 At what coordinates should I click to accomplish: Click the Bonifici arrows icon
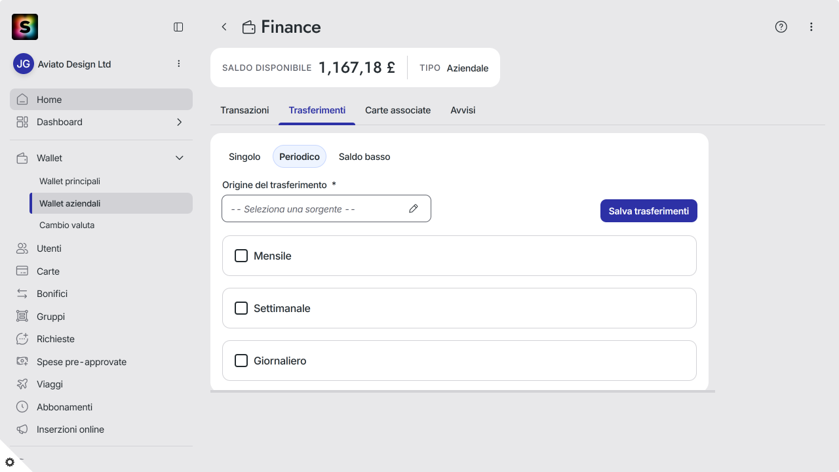[22, 294]
